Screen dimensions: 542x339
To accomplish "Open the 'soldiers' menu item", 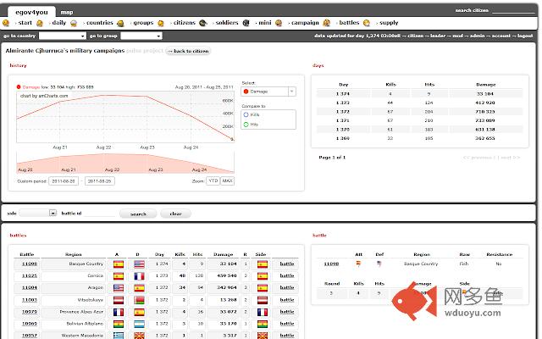I will point(227,23).
